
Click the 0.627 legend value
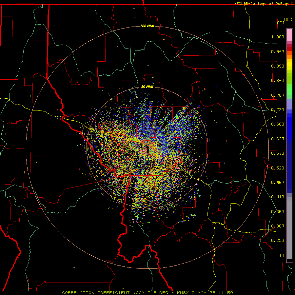(278, 139)
